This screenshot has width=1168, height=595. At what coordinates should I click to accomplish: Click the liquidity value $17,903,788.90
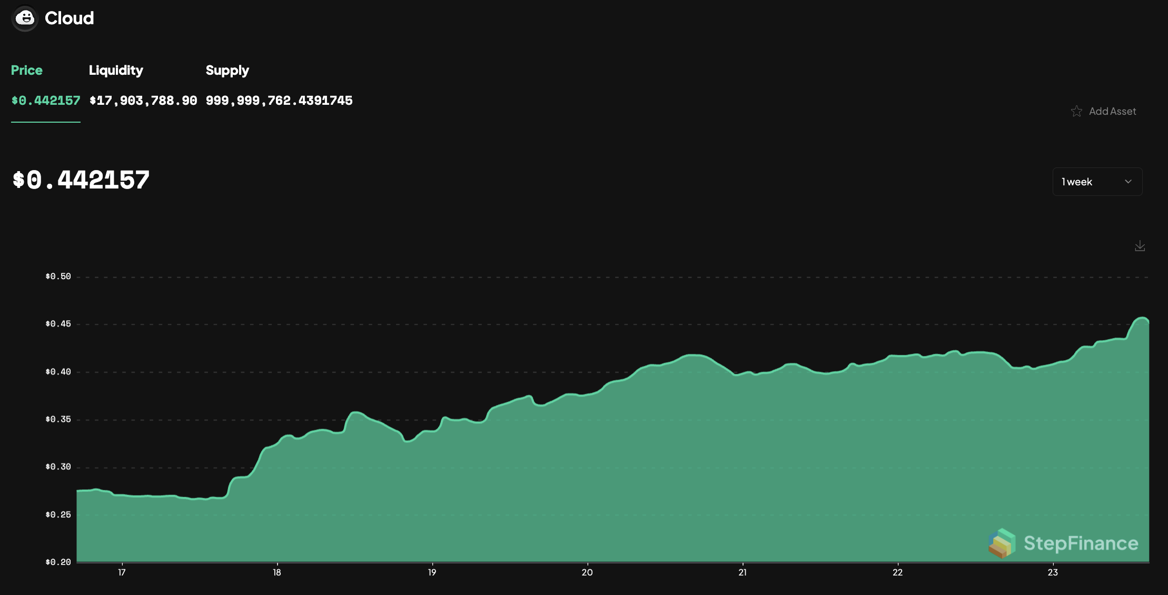144,100
